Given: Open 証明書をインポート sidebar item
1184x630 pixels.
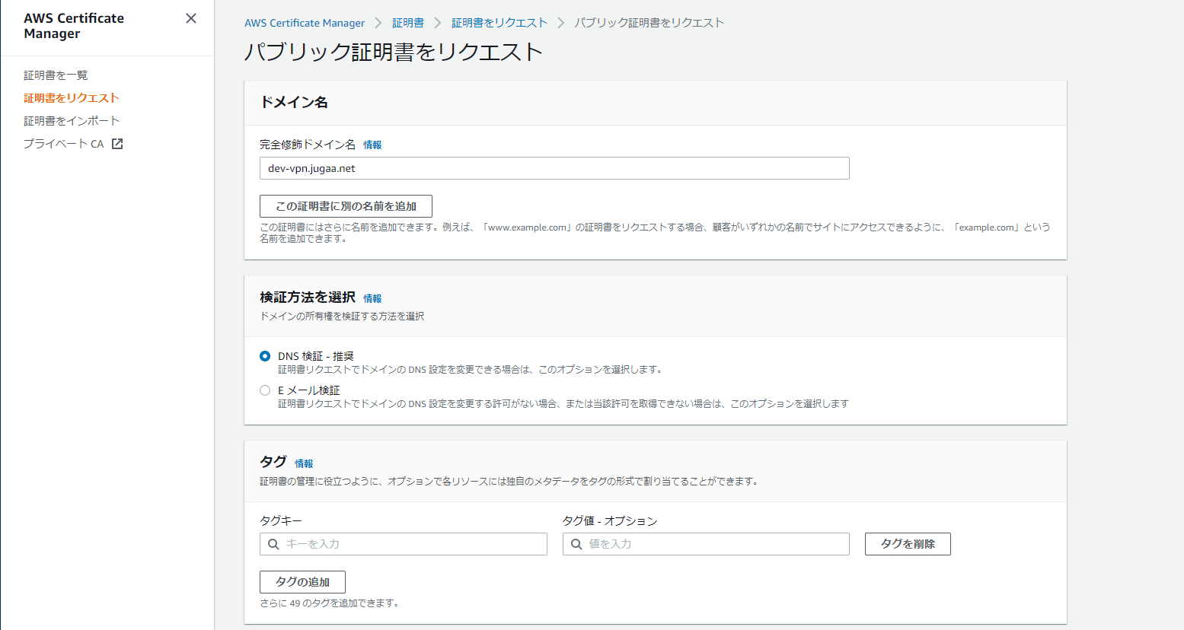Looking at the screenshot, I should tap(72, 121).
